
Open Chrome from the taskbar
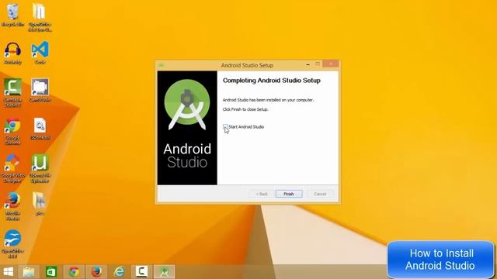point(74,272)
